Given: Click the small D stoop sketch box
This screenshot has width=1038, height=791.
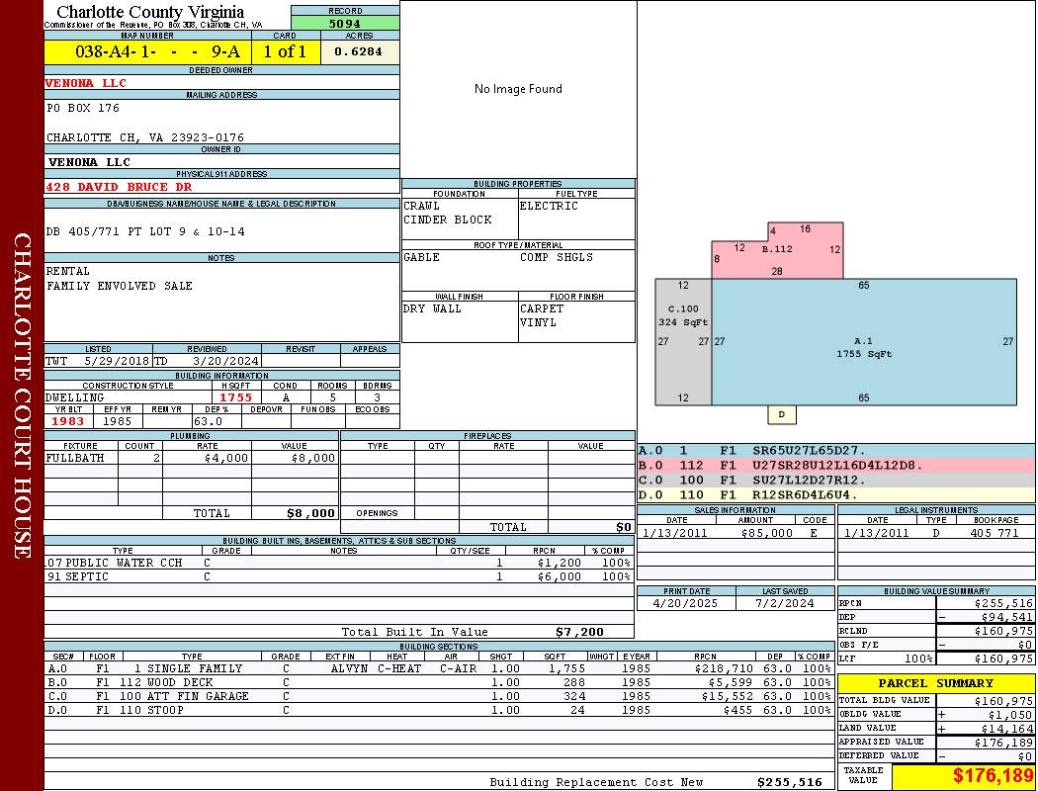Looking at the screenshot, I should [782, 414].
